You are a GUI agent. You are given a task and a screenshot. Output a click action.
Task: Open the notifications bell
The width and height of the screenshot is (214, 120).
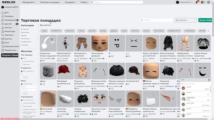[x=197, y=2]
